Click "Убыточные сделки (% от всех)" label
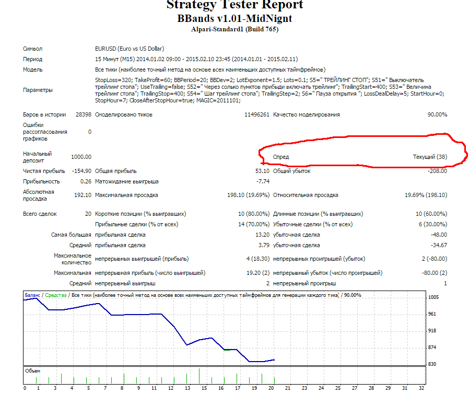469x394 pixels. pos(313,224)
